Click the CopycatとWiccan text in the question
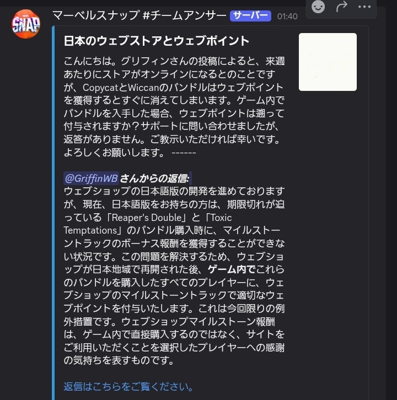 [121, 88]
